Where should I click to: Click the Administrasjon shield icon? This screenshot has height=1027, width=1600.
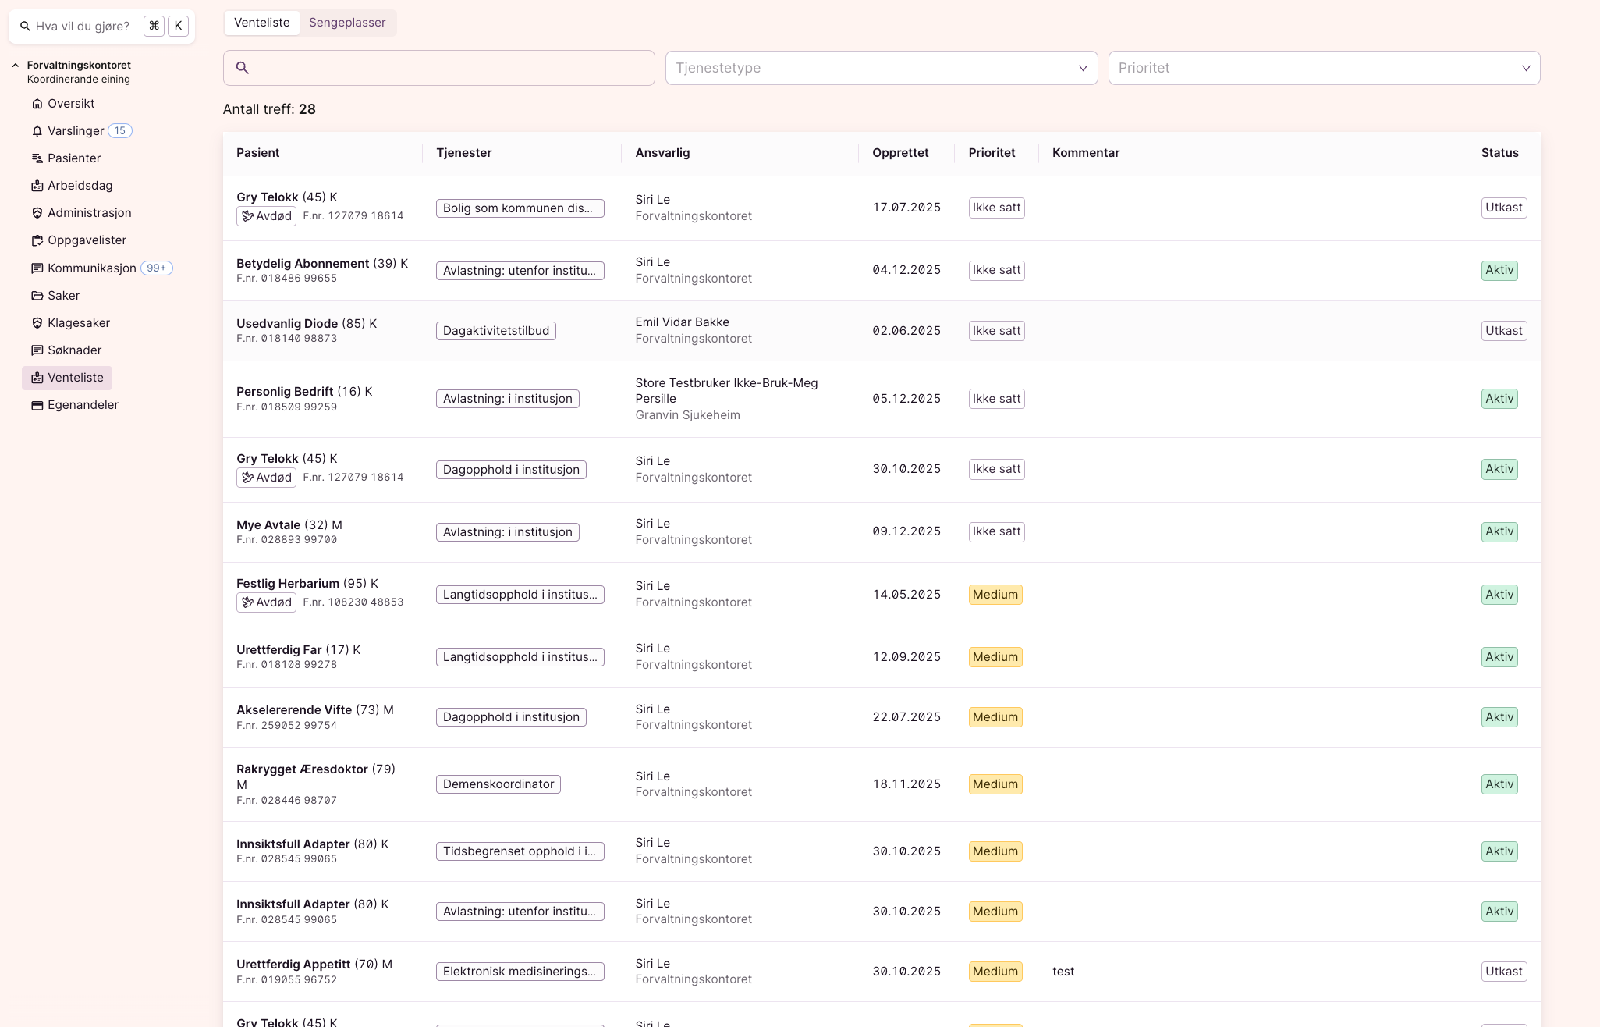click(x=37, y=213)
